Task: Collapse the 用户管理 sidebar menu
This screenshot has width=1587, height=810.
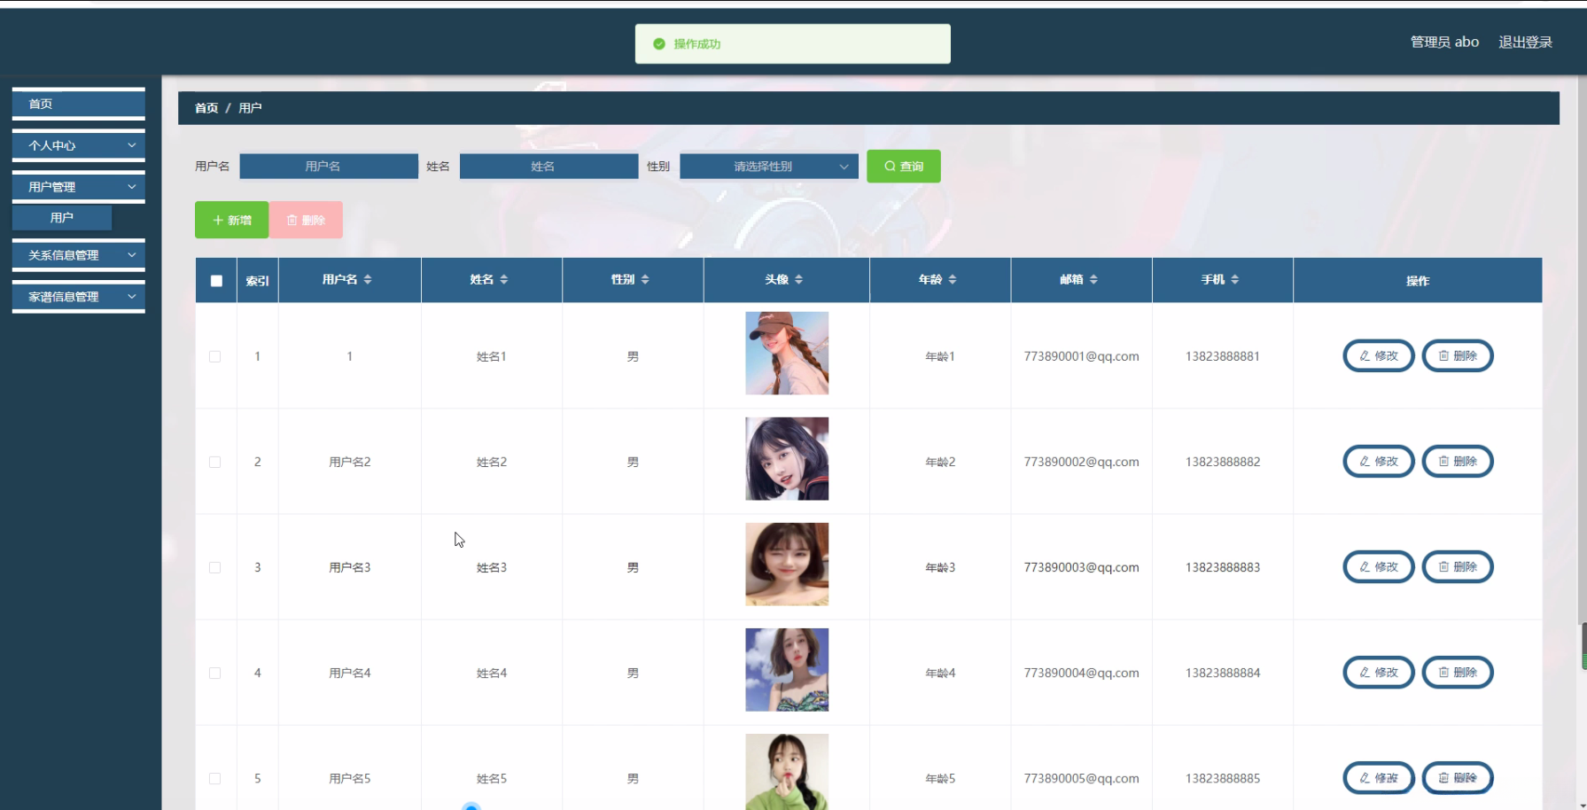Action: pyautogui.click(x=79, y=187)
